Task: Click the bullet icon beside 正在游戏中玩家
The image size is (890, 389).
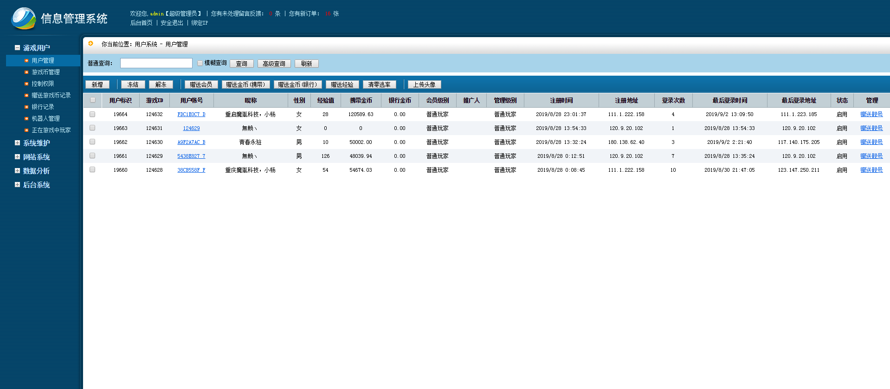Action: point(26,130)
